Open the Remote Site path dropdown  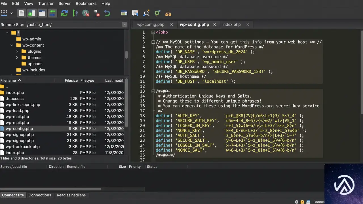(x=124, y=25)
